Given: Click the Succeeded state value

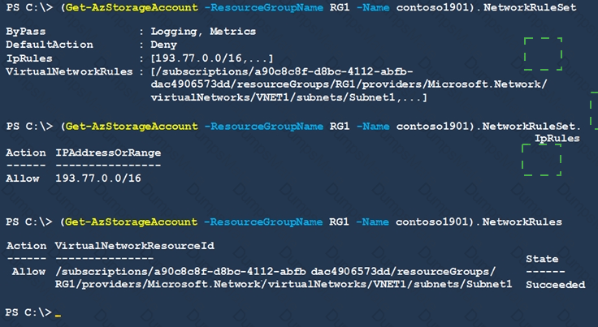Looking at the screenshot, I should (555, 285).
